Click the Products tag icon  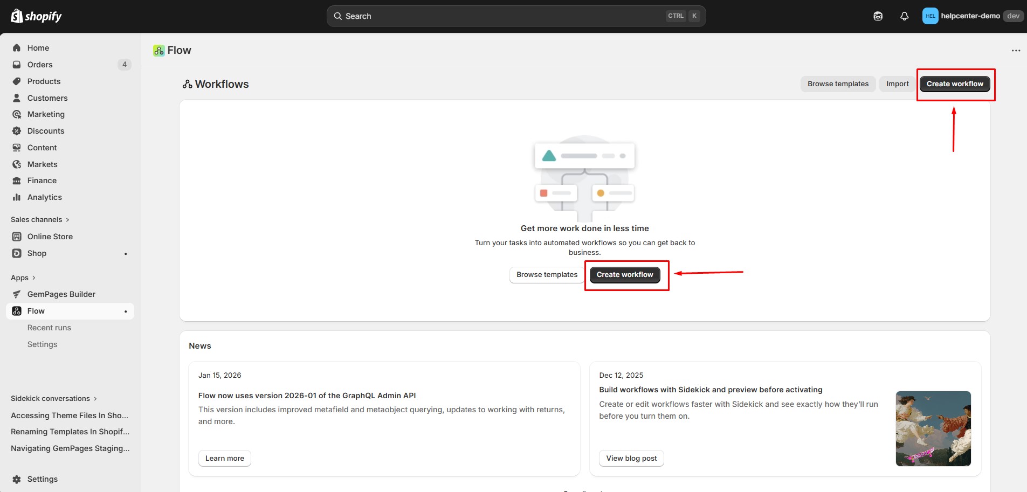click(17, 81)
